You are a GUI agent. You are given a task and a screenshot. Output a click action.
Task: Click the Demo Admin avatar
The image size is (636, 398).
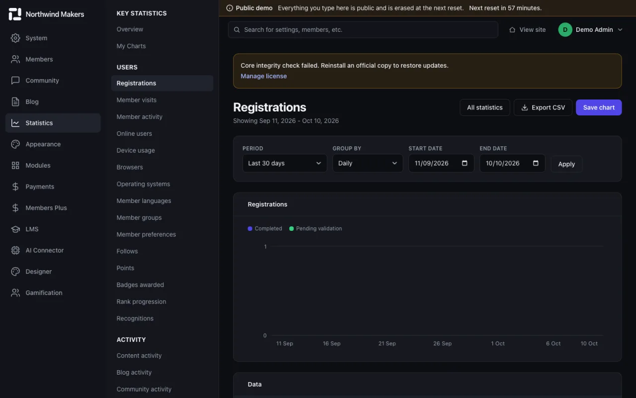(x=565, y=30)
